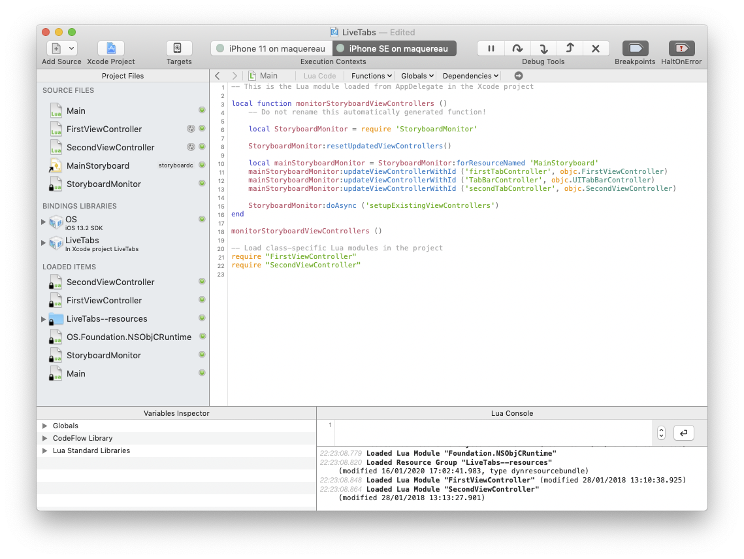
Task: Click 'monitorStoryboardViewControllers ()' call on line 18
Action: [x=306, y=231]
